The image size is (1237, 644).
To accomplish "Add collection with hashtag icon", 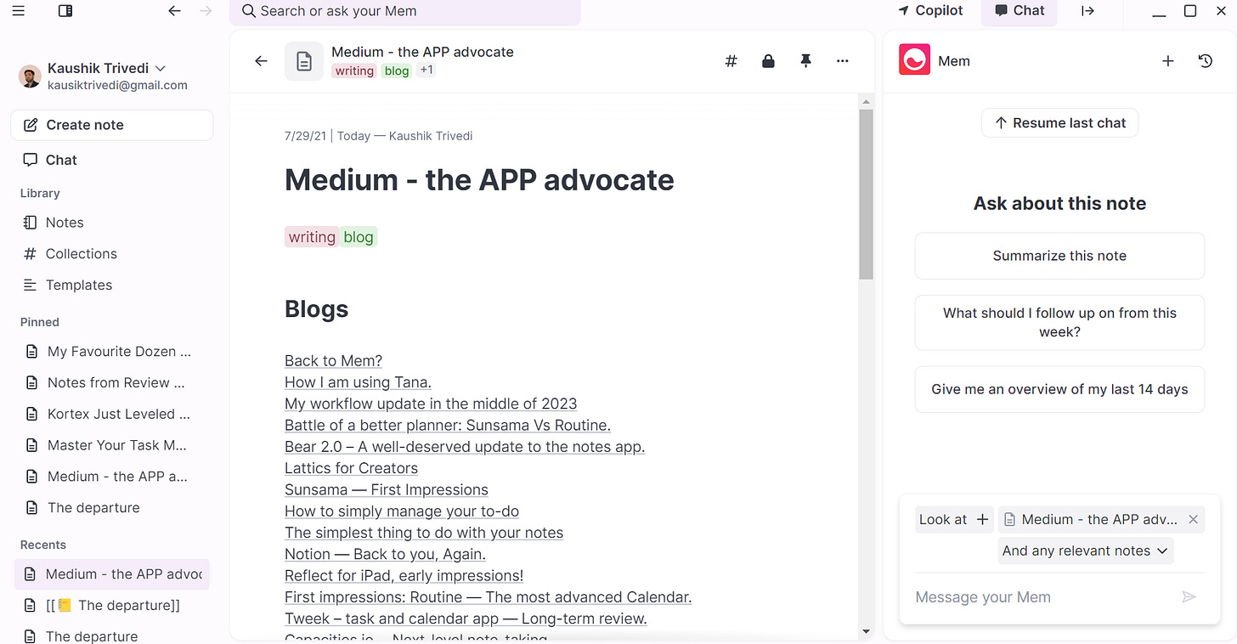I will [731, 61].
